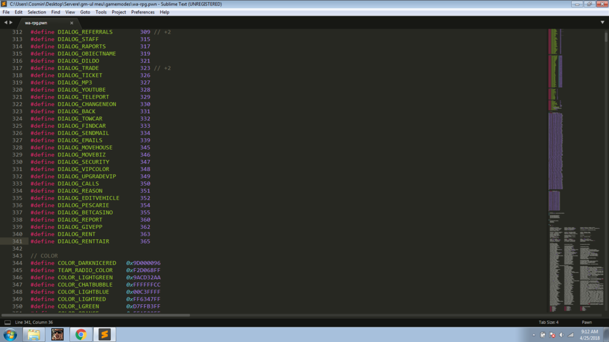The height and width of the screenshot is (342, 609).
Task: Open the Action Center flag icon
Action: (x=552, y=335)
